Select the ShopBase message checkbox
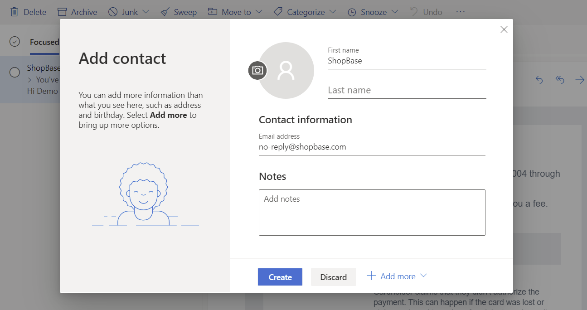 pyautogui.click(x=15, y=72)
